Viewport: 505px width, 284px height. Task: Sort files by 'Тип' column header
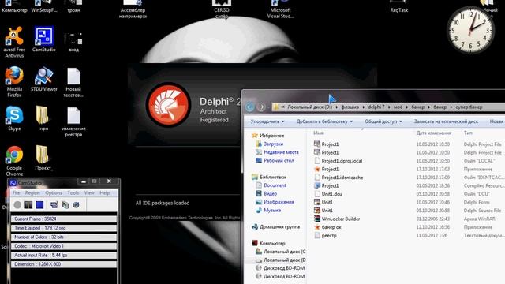pos(468,133)
